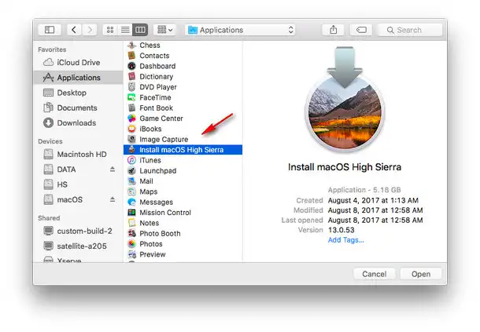The image size is (480, 332).
Task: Click the Preview app icon
Action: pos(131,254)
